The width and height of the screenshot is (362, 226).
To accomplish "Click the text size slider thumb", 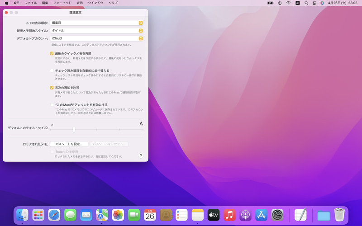I will (x=74, y=130).
